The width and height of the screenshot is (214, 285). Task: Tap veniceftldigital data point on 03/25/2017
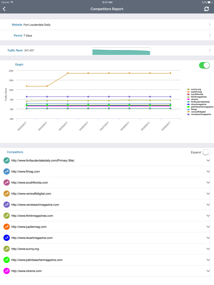click(68, 73)
